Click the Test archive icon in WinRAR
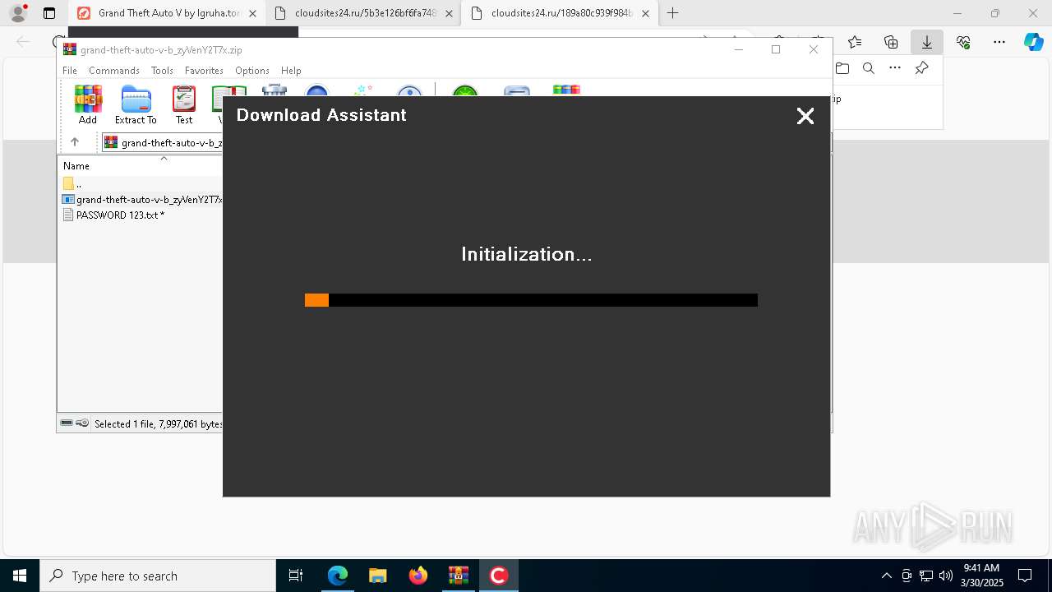 [x=184, y=105]
